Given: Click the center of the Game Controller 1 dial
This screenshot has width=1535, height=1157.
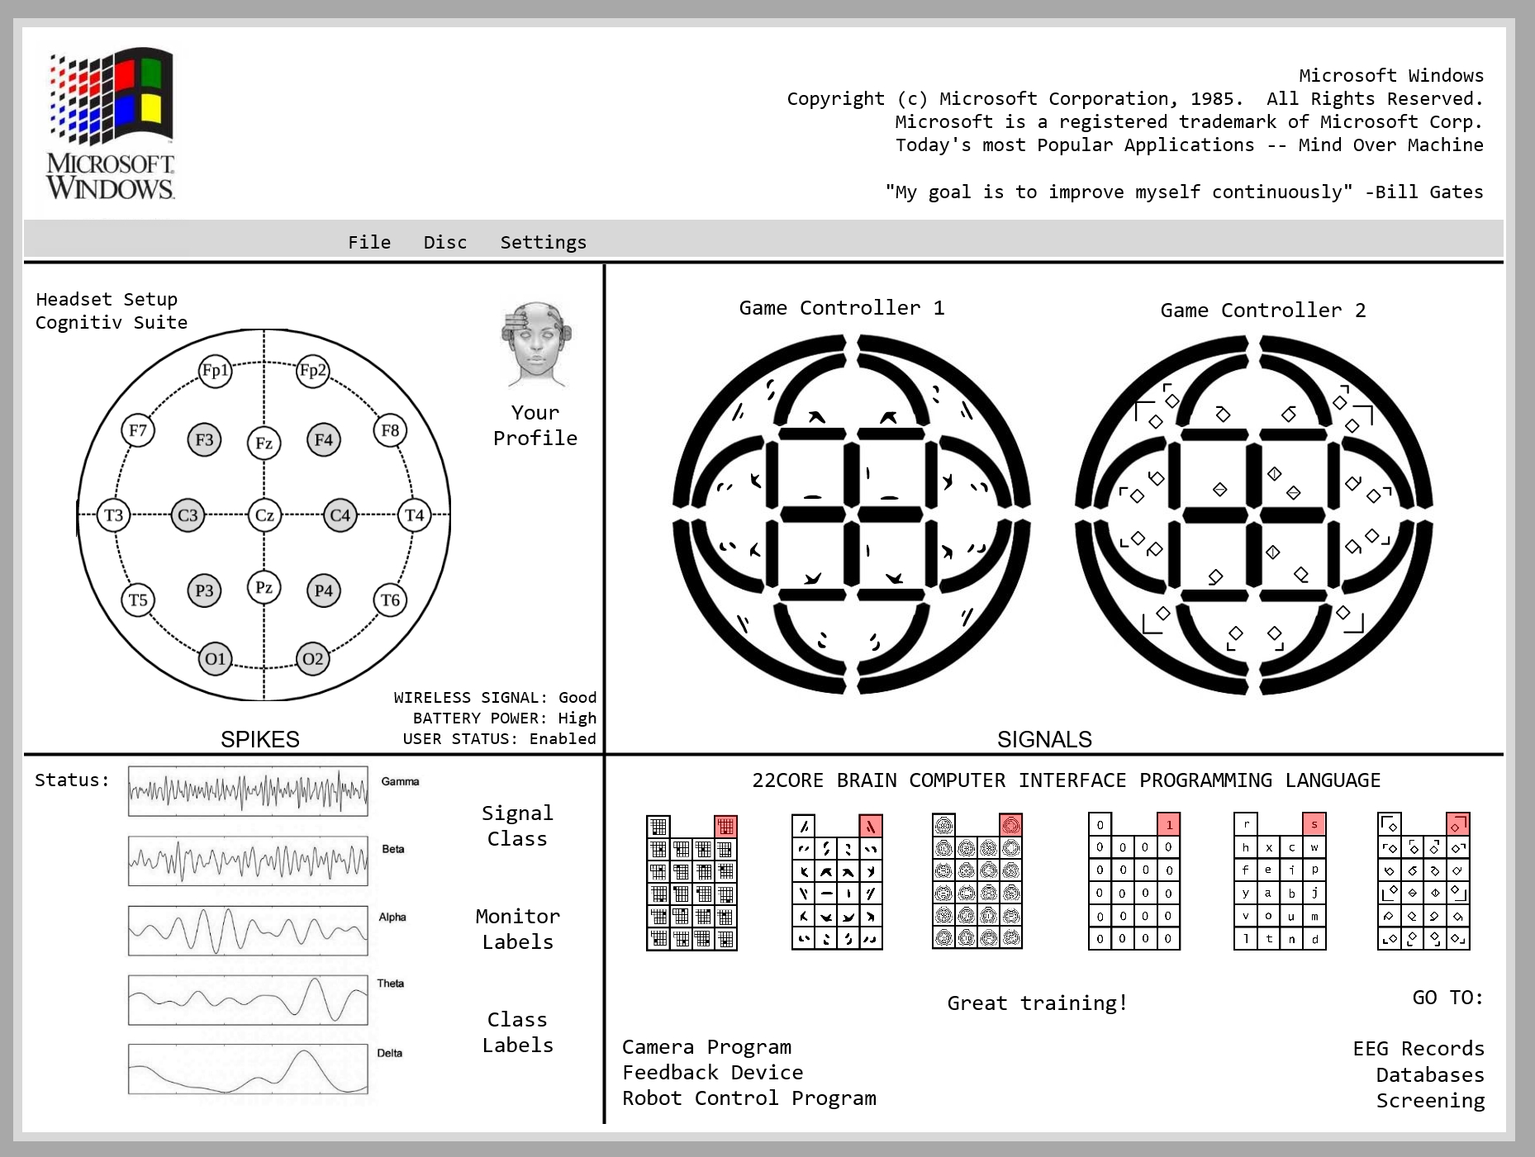Looking at the screenshot, I should click(852, 514).
